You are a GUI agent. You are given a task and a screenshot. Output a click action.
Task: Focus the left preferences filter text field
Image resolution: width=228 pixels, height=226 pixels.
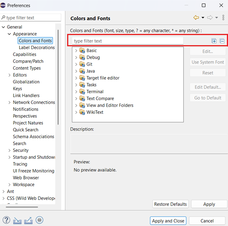pos(31,17)
